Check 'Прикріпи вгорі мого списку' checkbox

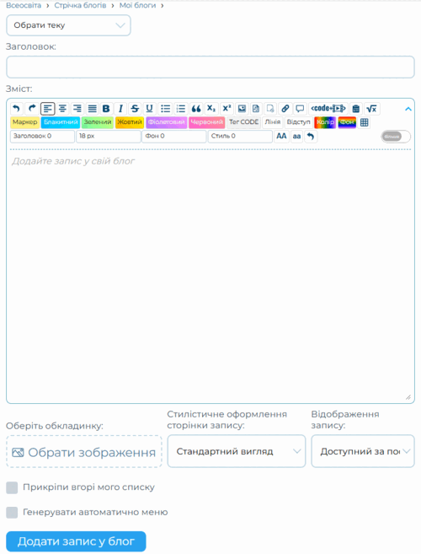click(12, 487)
